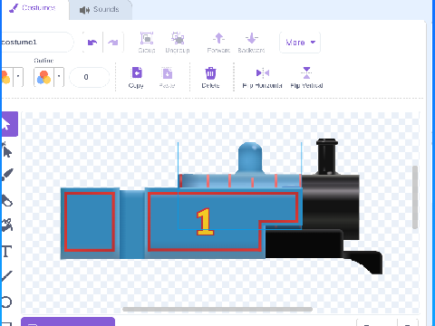
Task: Select the blue dome on the boiler
Action: [250, 158]
